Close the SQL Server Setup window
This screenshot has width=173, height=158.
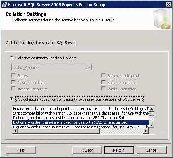tap(168, 5)
